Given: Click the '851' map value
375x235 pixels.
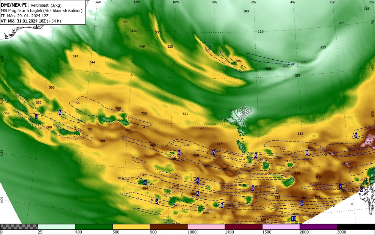Looking at the screenshot, I should tap(128, 130).
